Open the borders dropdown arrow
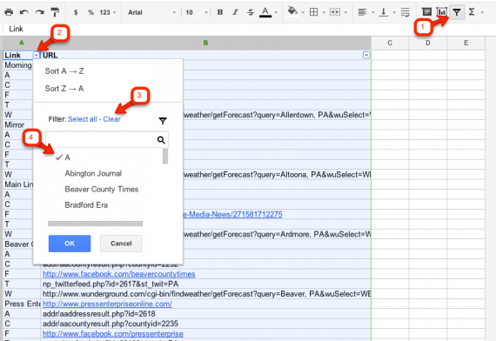 pos(324,13)
